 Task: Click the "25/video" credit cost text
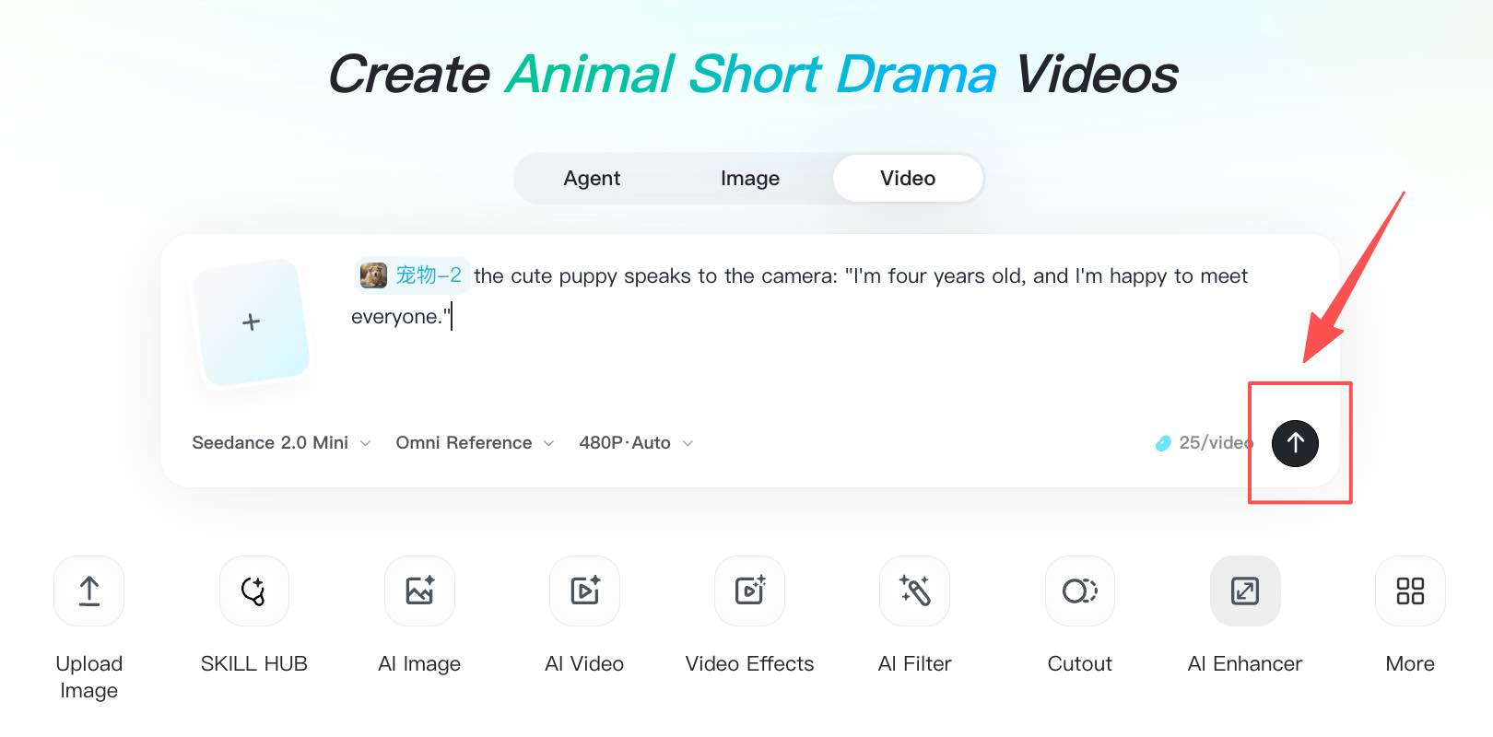click(x=1216, y=443)
